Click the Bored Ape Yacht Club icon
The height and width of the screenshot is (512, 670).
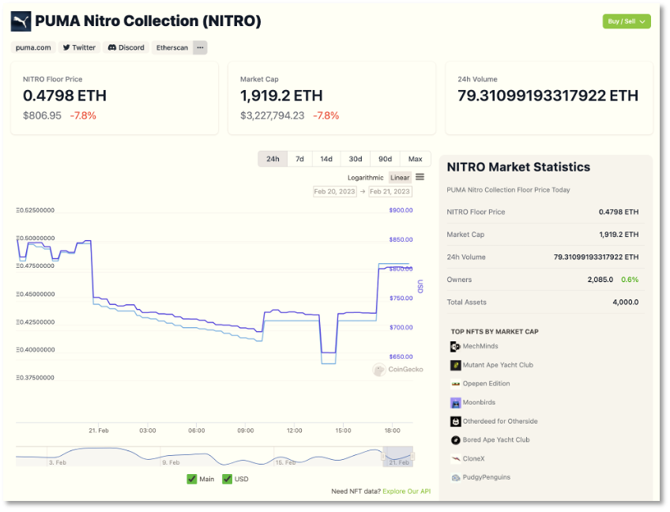tap(455, 440)
